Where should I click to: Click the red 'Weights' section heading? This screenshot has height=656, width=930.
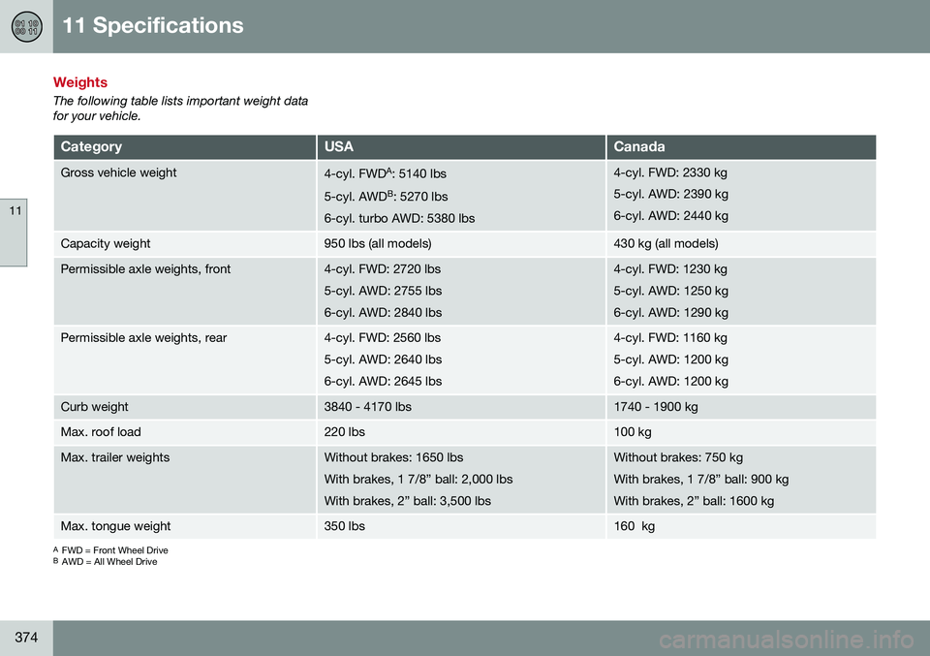tap(80, 82)
